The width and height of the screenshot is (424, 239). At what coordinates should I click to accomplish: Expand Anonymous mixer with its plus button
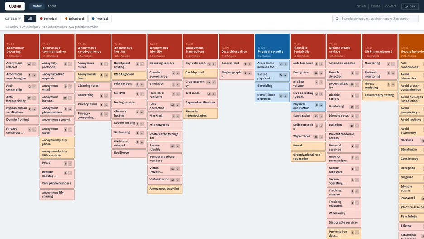click(x=106, y=64)
